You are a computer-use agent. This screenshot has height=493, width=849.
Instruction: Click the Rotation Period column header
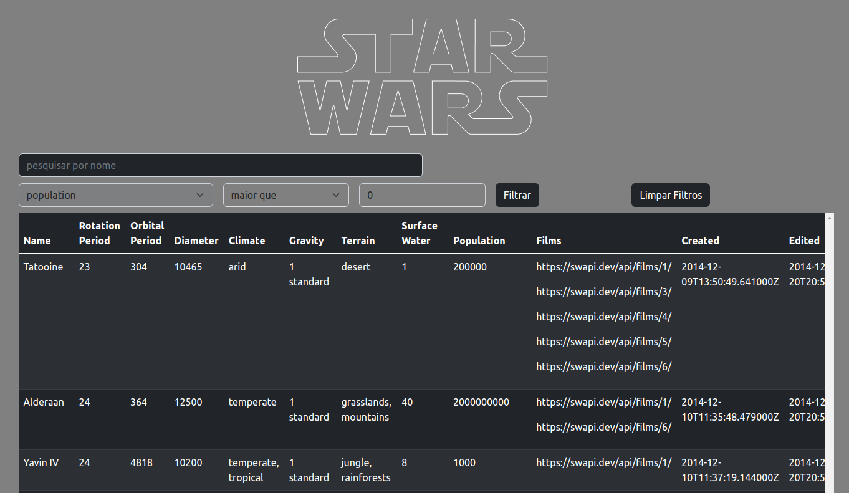[x=100, y=233]
